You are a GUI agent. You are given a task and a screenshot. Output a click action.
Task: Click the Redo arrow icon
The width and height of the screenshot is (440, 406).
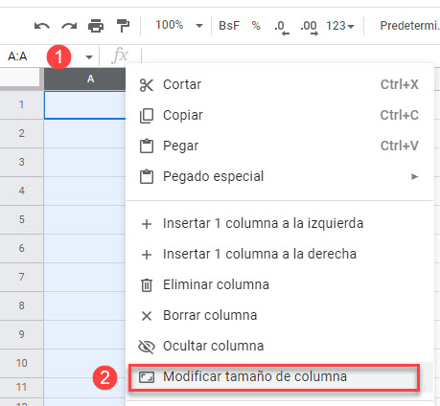click(69, 26)
